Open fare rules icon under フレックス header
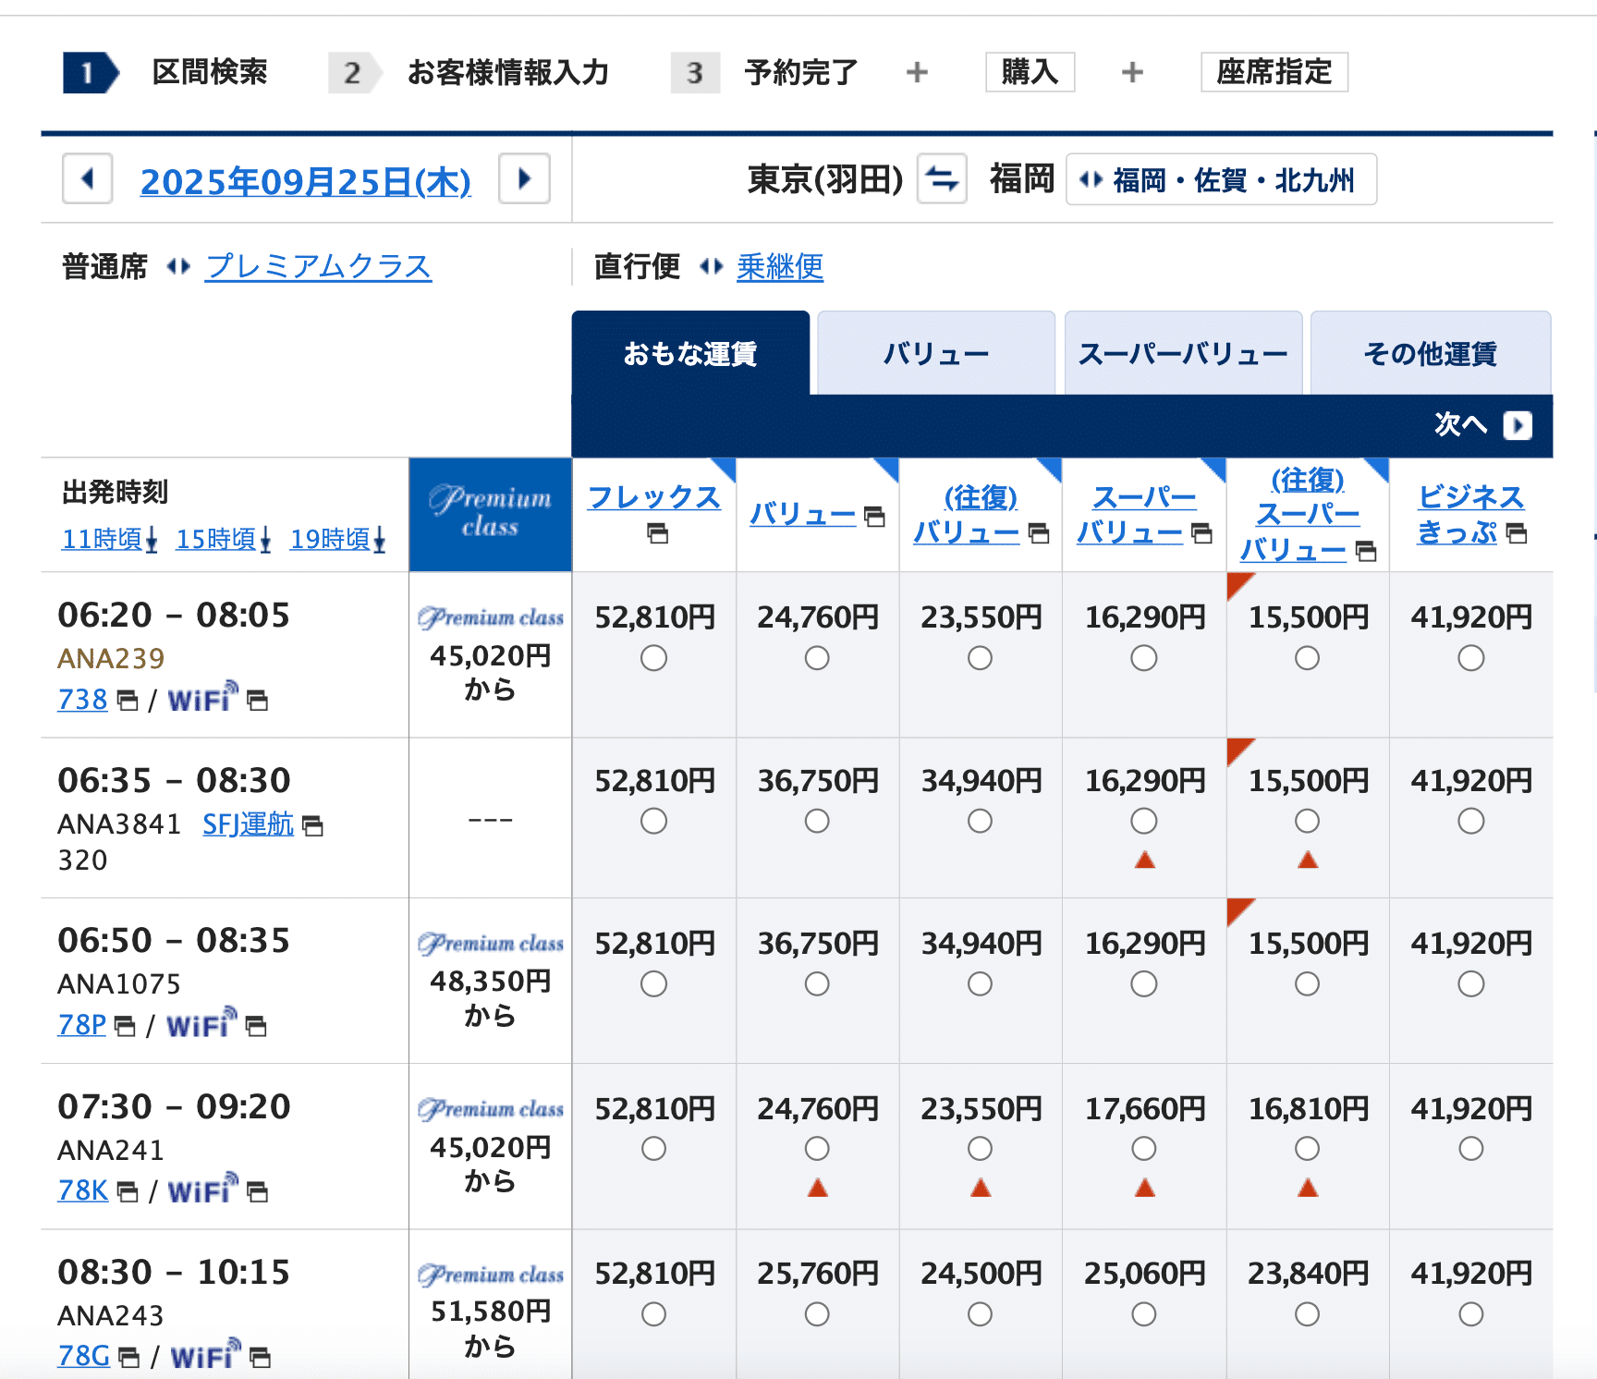This screenshot has width=1597, height=1379. (656, 533)
